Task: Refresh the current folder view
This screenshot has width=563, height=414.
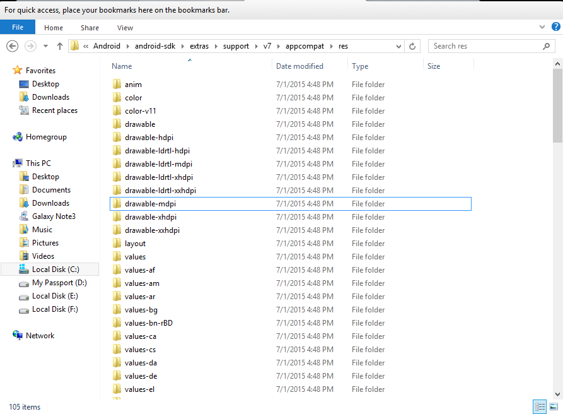Action: (412, 46)
